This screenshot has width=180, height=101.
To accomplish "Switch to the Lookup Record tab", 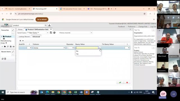I will click(x=24, y=36).
